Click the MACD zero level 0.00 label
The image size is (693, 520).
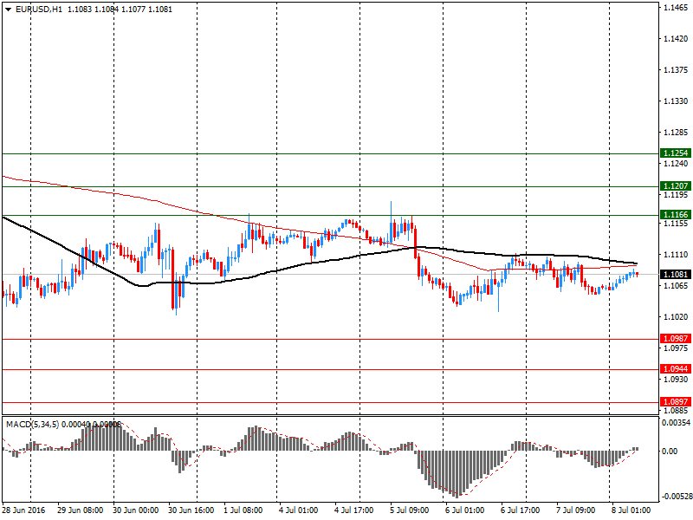click(670, 451)
